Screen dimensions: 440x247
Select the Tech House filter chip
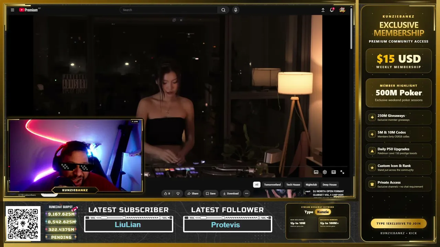pyautogui.click(x=293, y=185)
